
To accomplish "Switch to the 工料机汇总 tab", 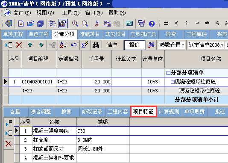I will (143, 34).
